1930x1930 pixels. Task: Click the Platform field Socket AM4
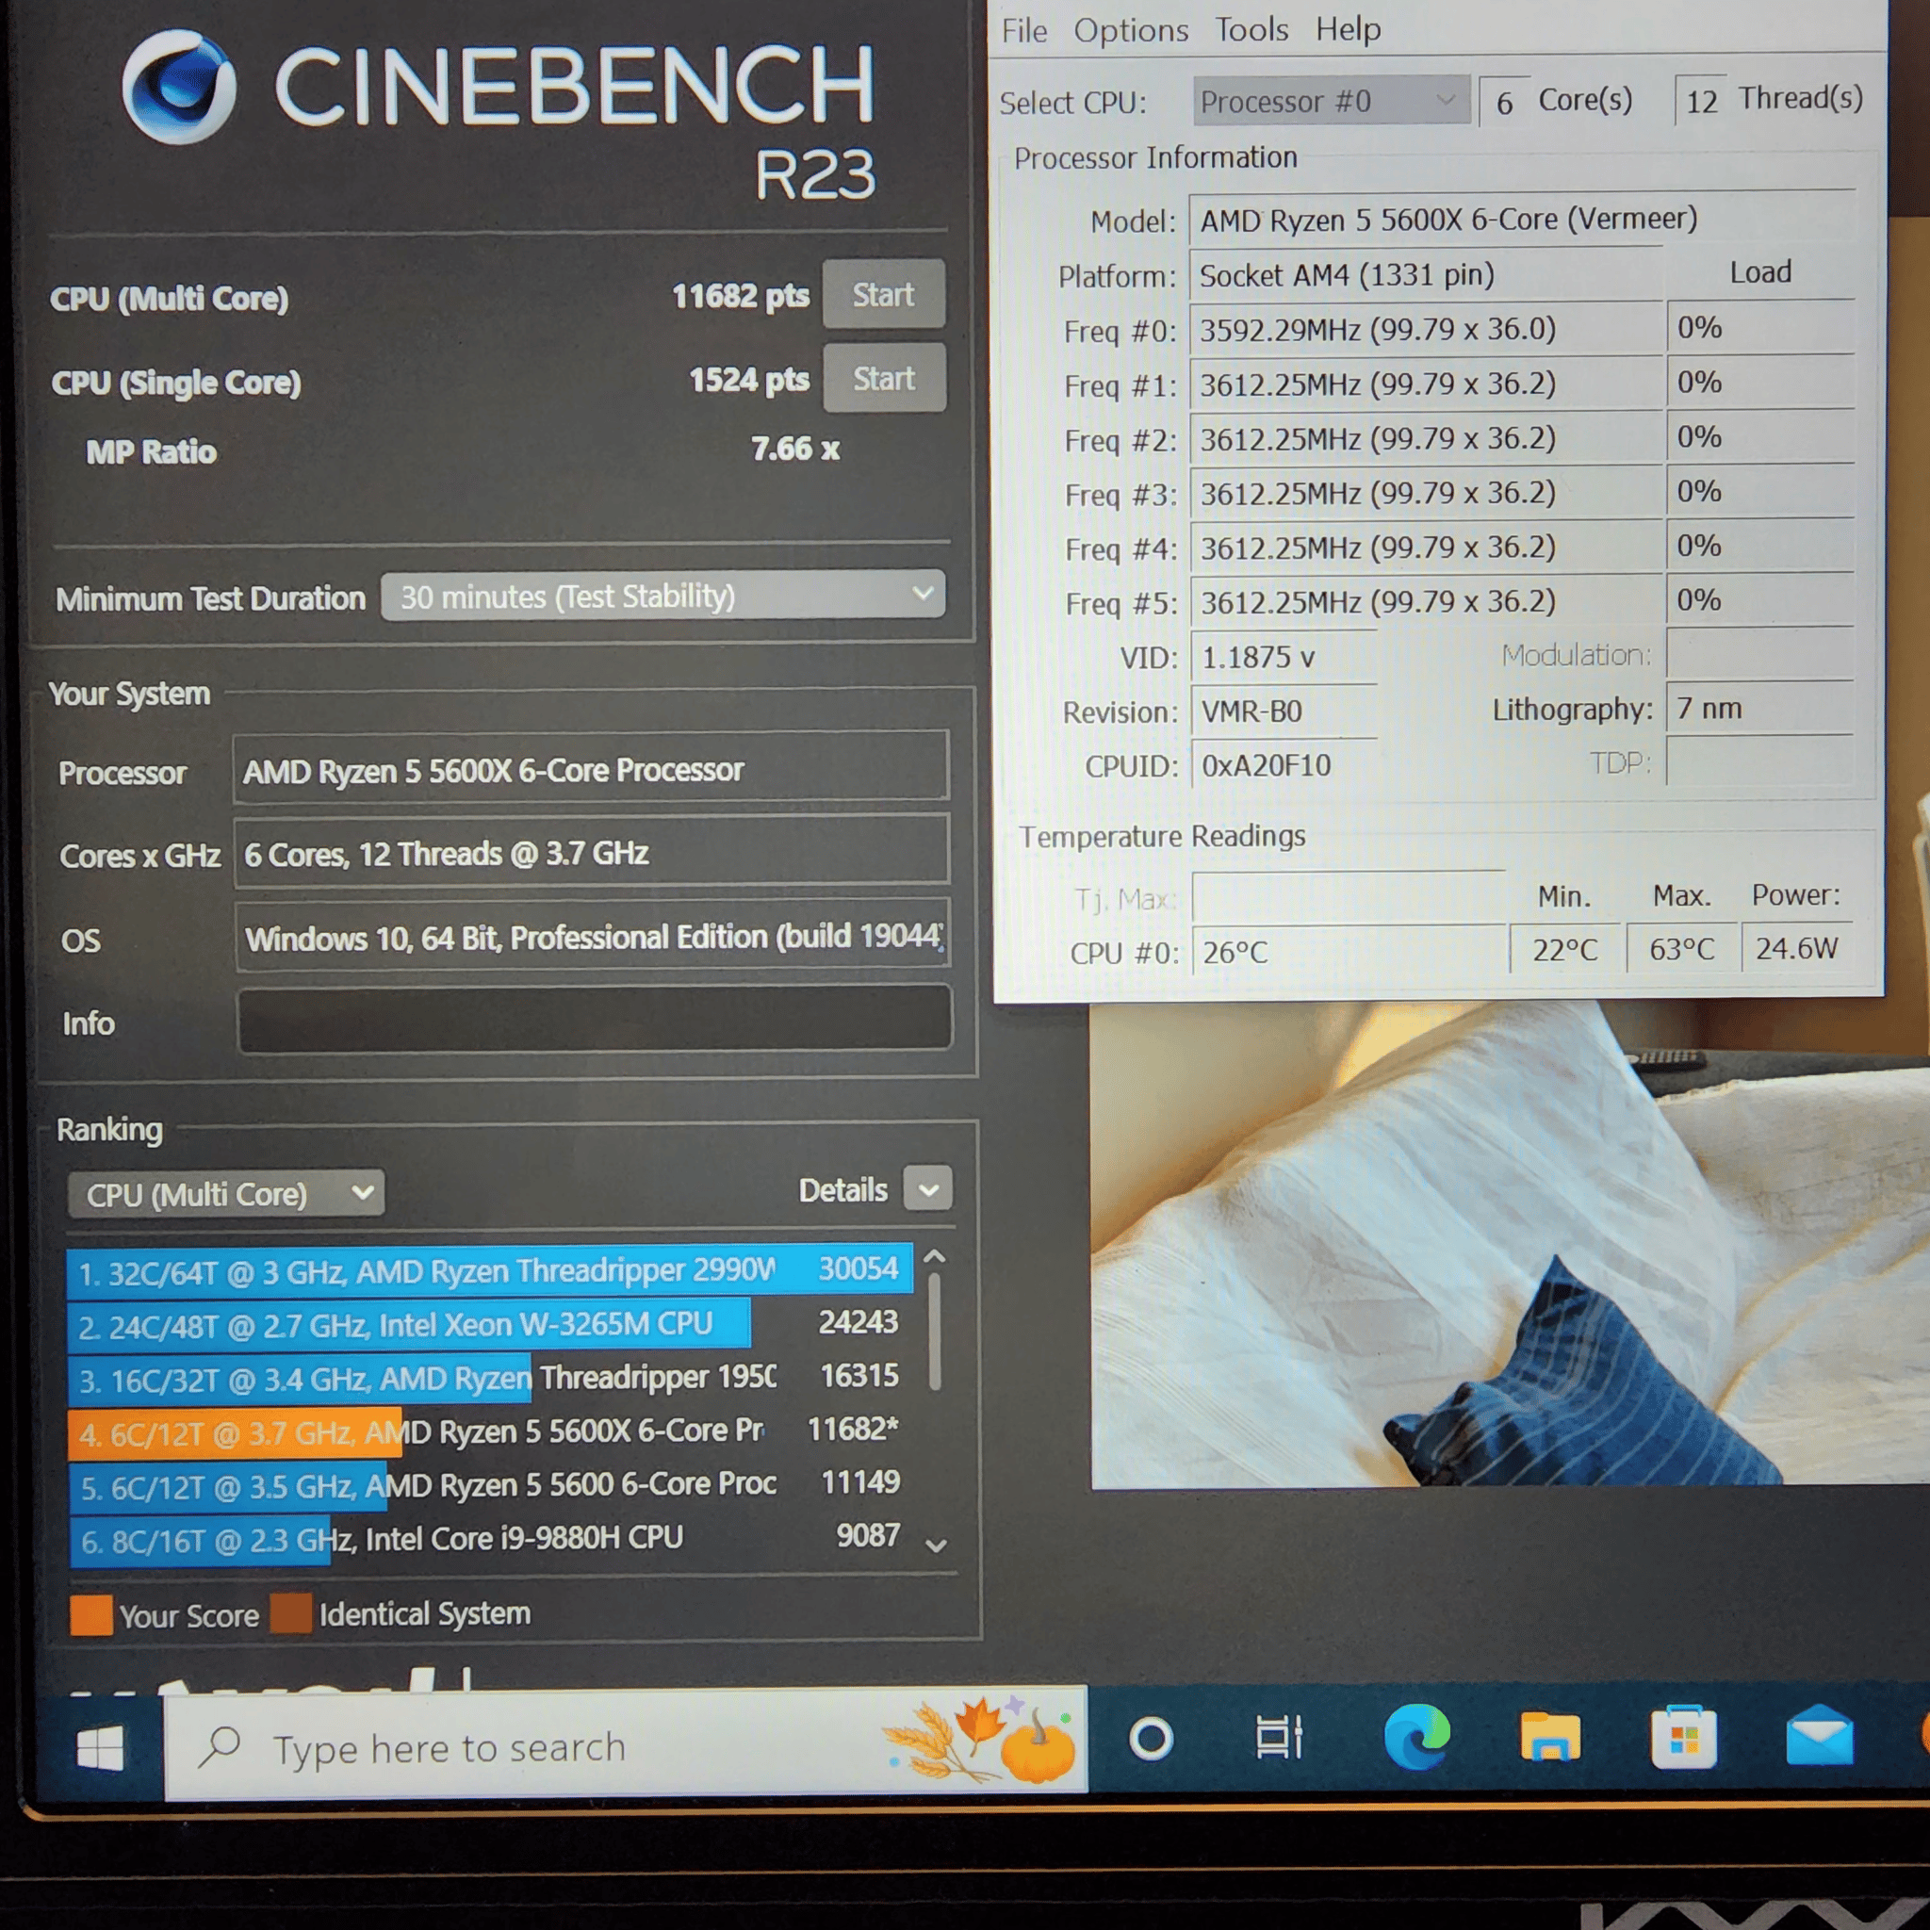pyautogui.click(x=1426, y=275)
